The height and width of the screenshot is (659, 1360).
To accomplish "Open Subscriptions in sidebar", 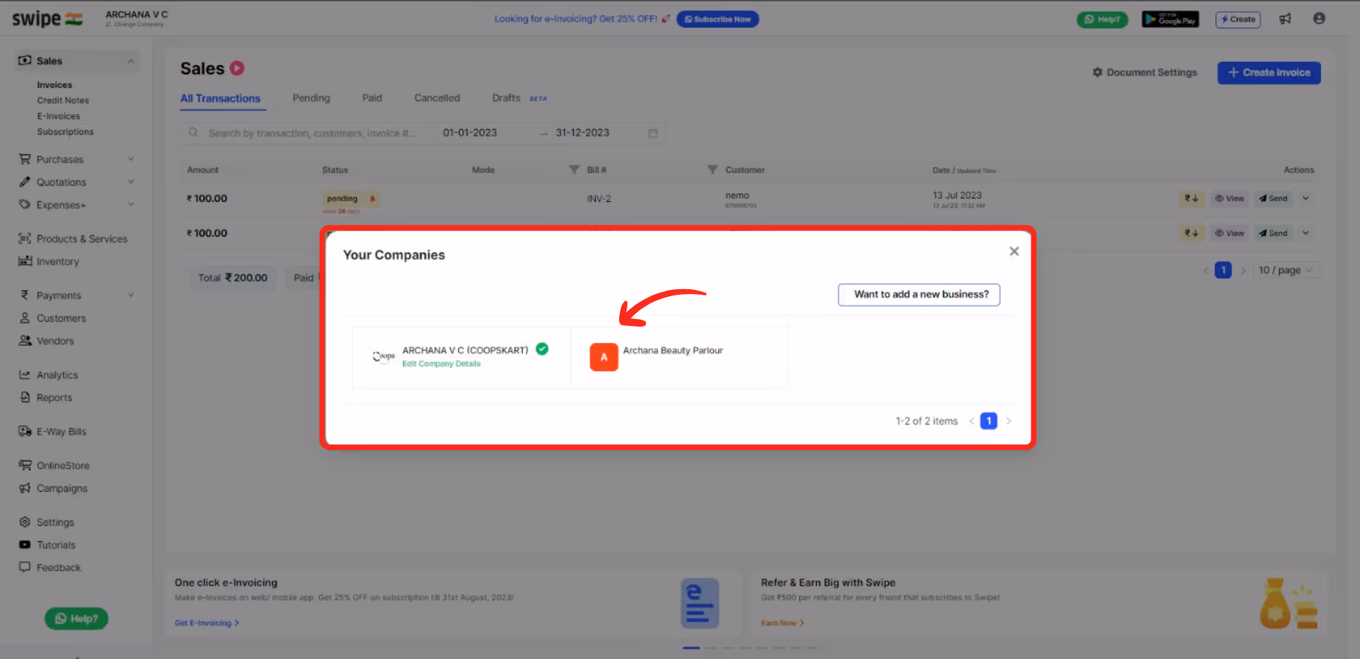I will pos(65,132).
